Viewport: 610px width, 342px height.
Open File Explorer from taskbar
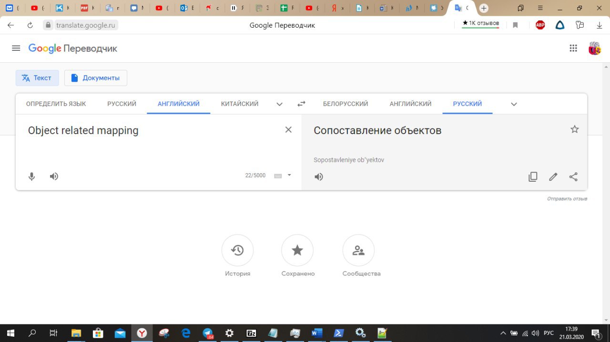(76, 333)
